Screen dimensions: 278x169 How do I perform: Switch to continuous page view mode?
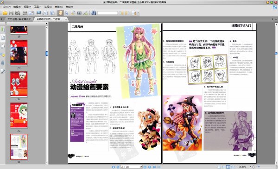(224, 167)
